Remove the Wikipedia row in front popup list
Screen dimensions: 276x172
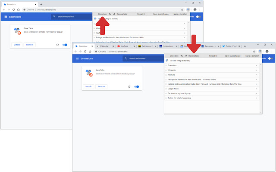[256, 70]
